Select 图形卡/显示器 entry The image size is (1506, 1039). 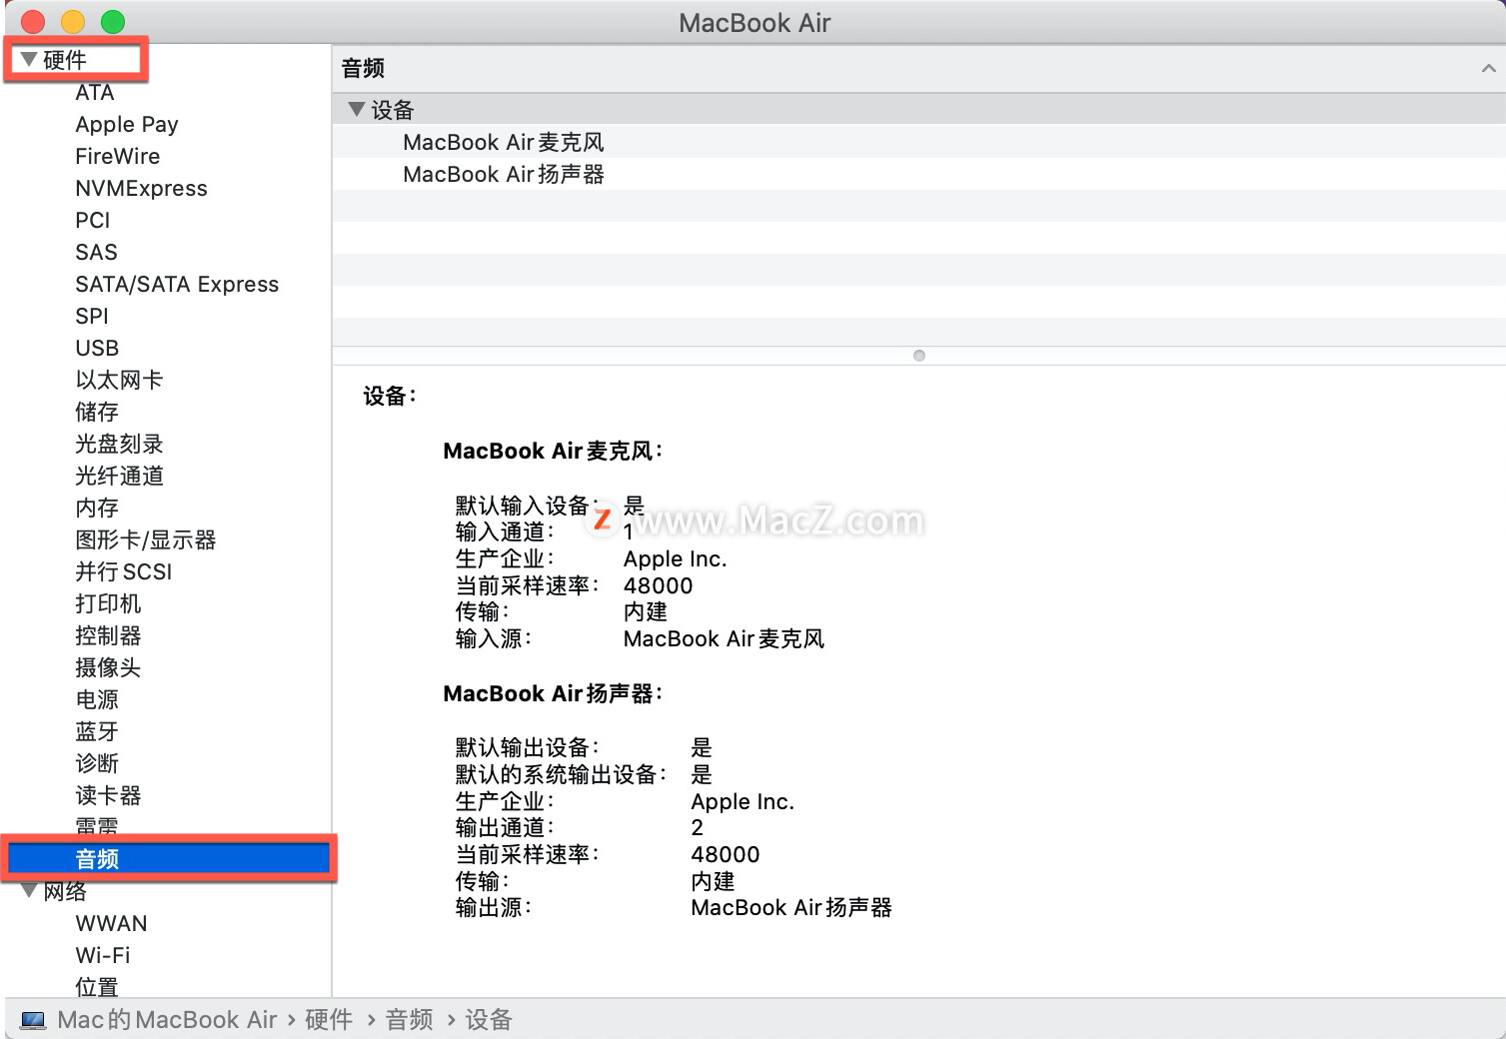146,539
